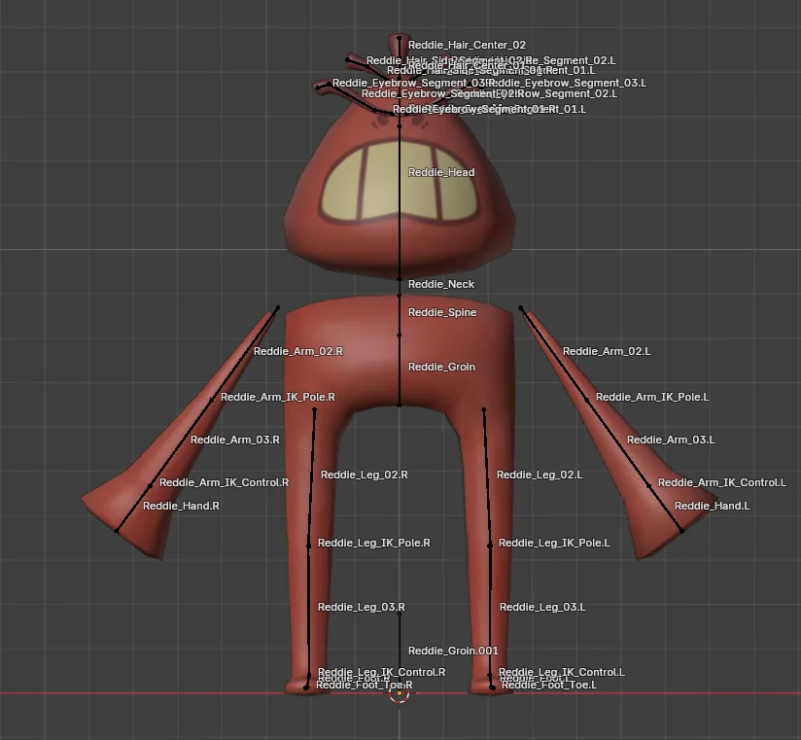The width and height of the screenshot is (801, 740).
Task: Pick the Reddie_Leg_03.R bone label
Action: coord(362,607)
